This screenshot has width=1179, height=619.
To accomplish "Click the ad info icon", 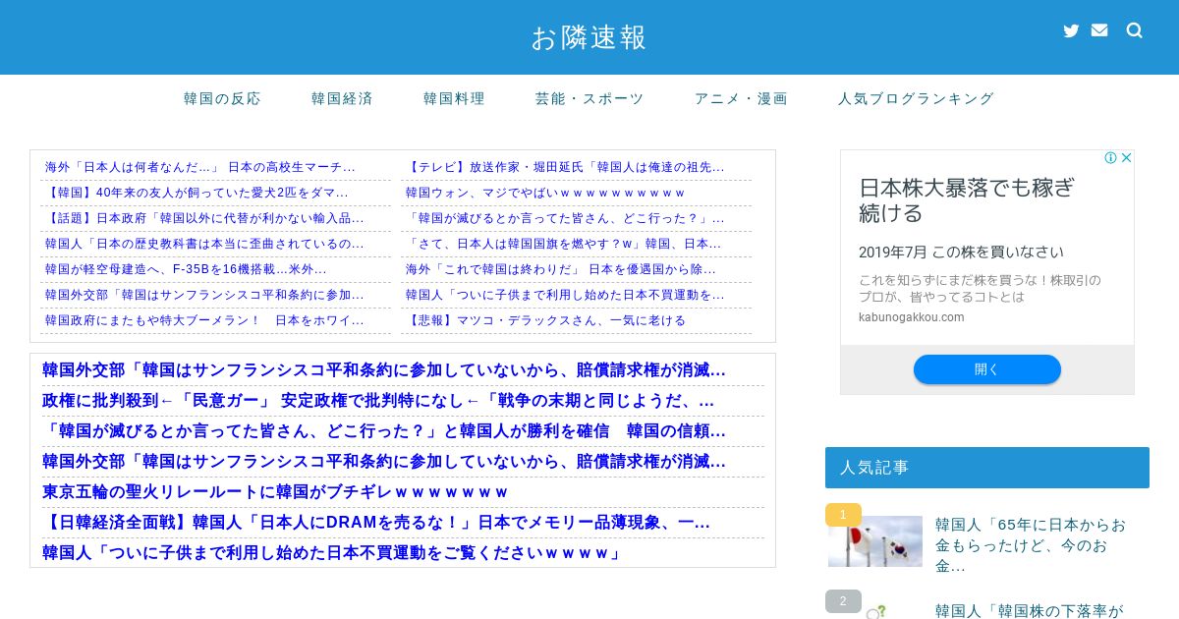I will pyautogui.click(x=1110, y=157).
